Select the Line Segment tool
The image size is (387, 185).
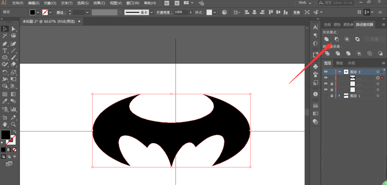click(14, 51)
